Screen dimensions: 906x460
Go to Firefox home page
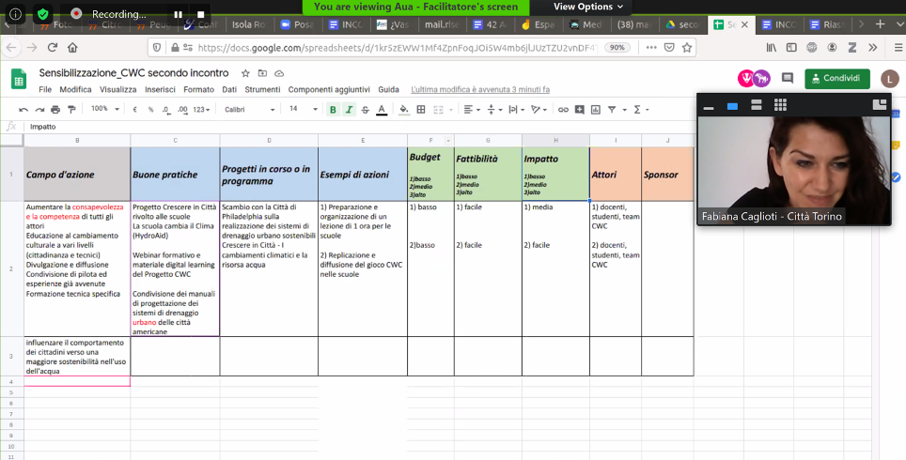(72, 47)
